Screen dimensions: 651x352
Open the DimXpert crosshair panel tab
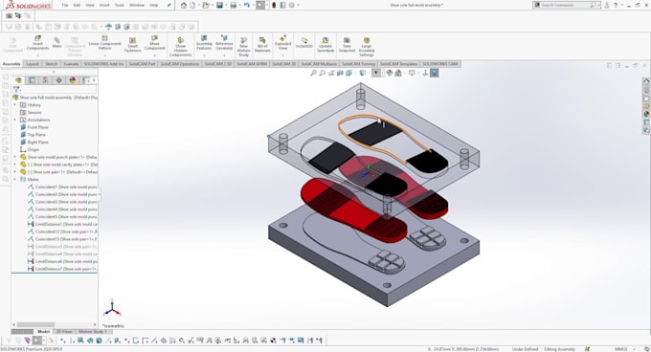coord(58,80)
